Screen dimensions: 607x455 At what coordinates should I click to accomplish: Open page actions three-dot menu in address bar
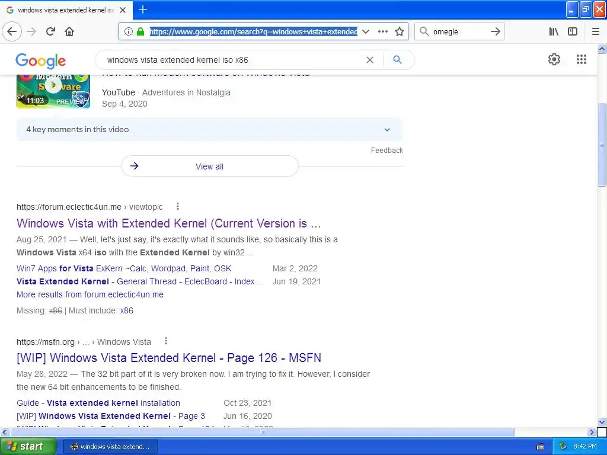click(382, 31)
